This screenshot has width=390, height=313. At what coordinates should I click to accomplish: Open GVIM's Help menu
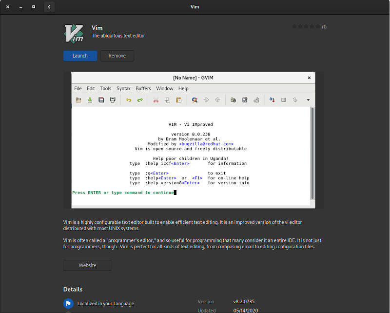(x=183, y=88)
